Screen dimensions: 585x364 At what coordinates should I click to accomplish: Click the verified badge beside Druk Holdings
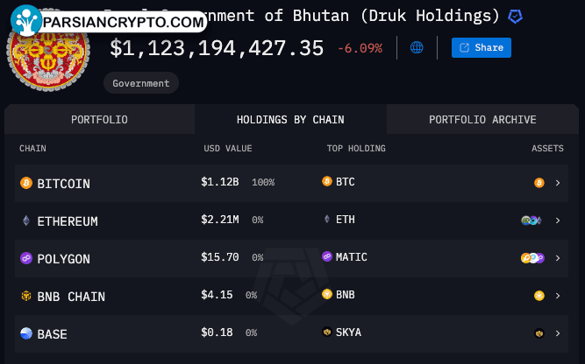pyautogui.click(x=517, y=16)
